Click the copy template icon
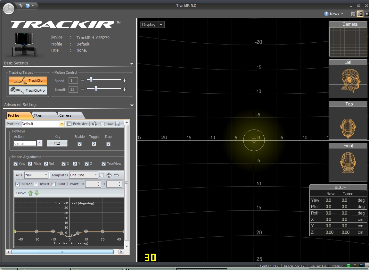Screen dimensions: 369x270 (102, 175)
